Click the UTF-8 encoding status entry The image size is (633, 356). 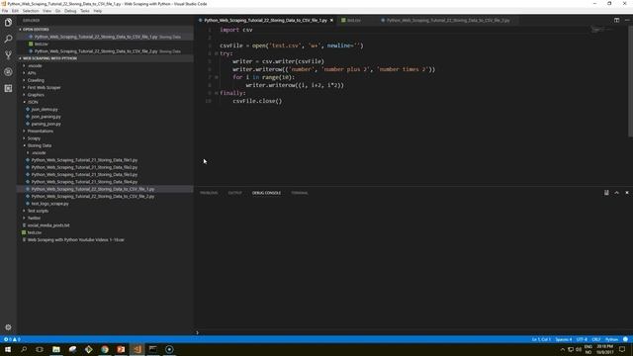(582, 339)
